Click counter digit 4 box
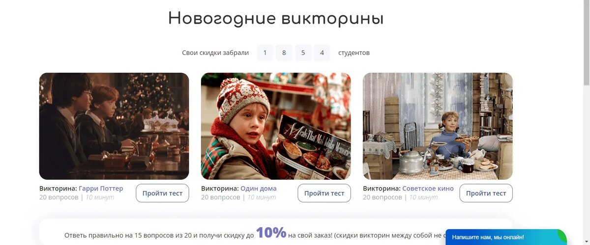The width and height of the screenshot is (590, 245). [322, 53]
